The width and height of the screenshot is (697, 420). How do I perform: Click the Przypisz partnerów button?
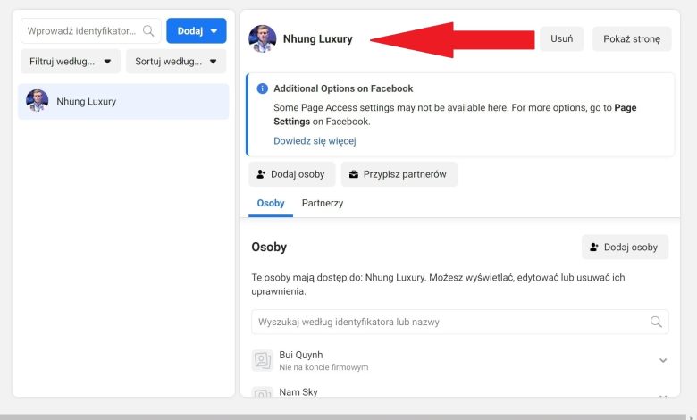tap(399, 174)
